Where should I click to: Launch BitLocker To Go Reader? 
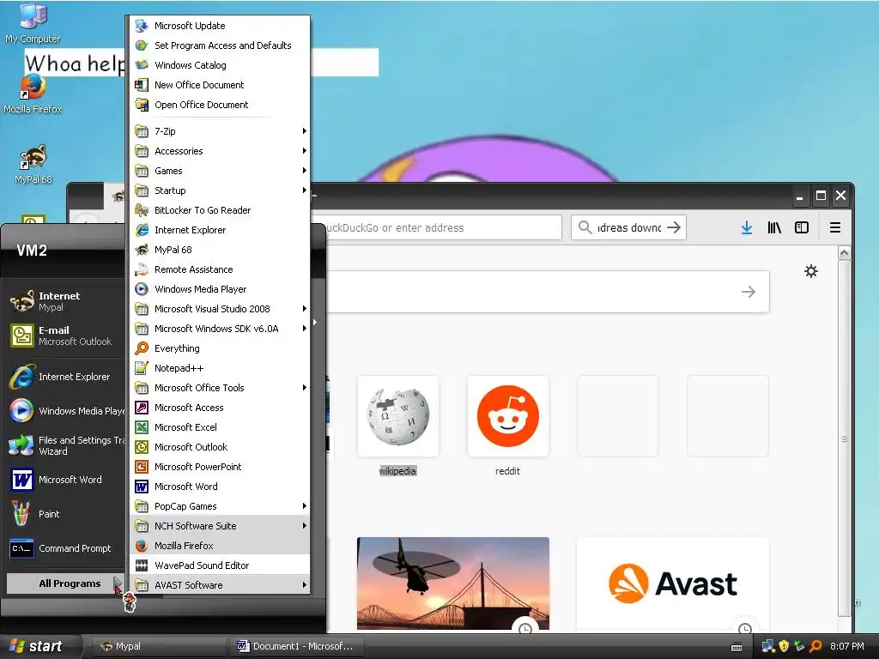pos(220,210)
